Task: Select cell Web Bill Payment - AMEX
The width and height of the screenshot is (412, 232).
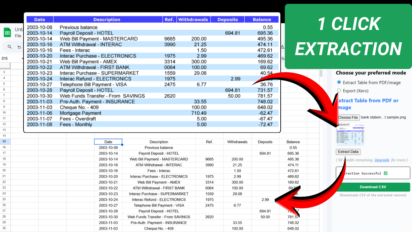Action: (x=159, y=182)
